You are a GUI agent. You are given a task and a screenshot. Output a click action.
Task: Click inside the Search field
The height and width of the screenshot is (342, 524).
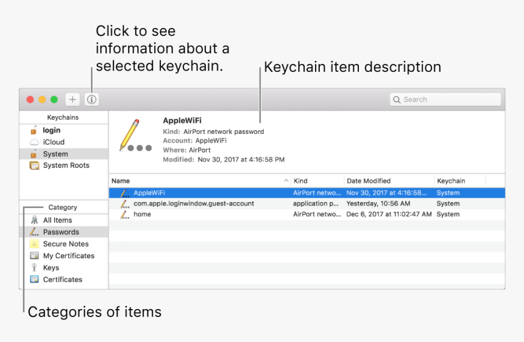coord(445,99)
